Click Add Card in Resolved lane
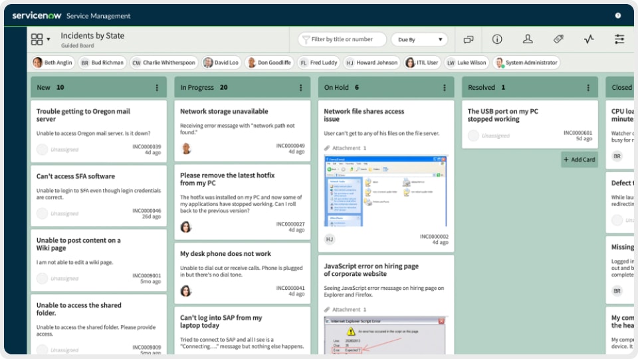The image size is (638, 359). pos(579,160)
